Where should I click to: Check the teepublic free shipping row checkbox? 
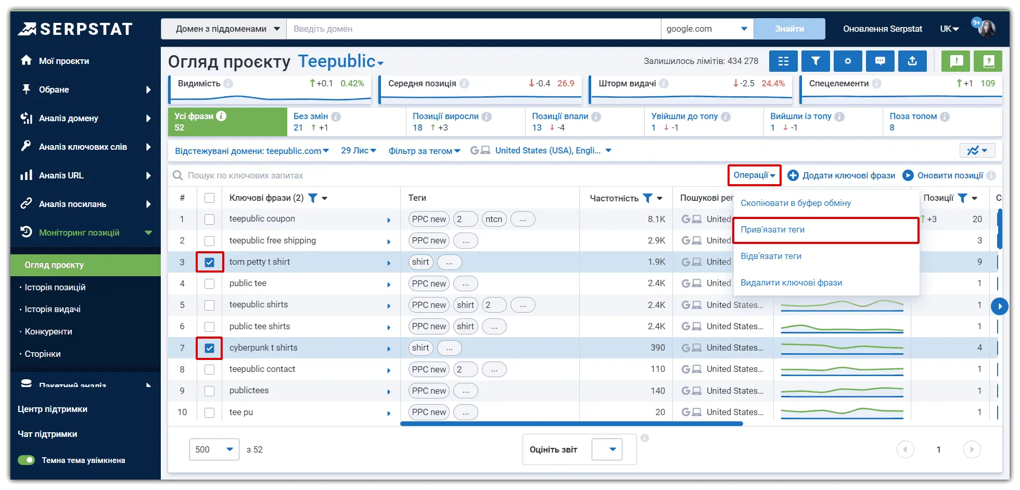(209, 241)
